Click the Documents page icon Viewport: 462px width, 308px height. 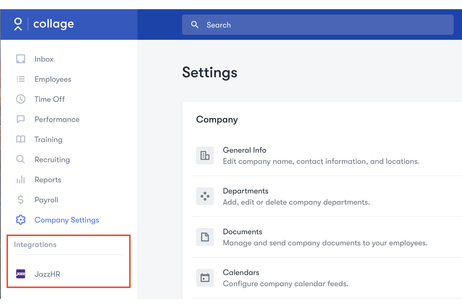[x=205, y=237]
